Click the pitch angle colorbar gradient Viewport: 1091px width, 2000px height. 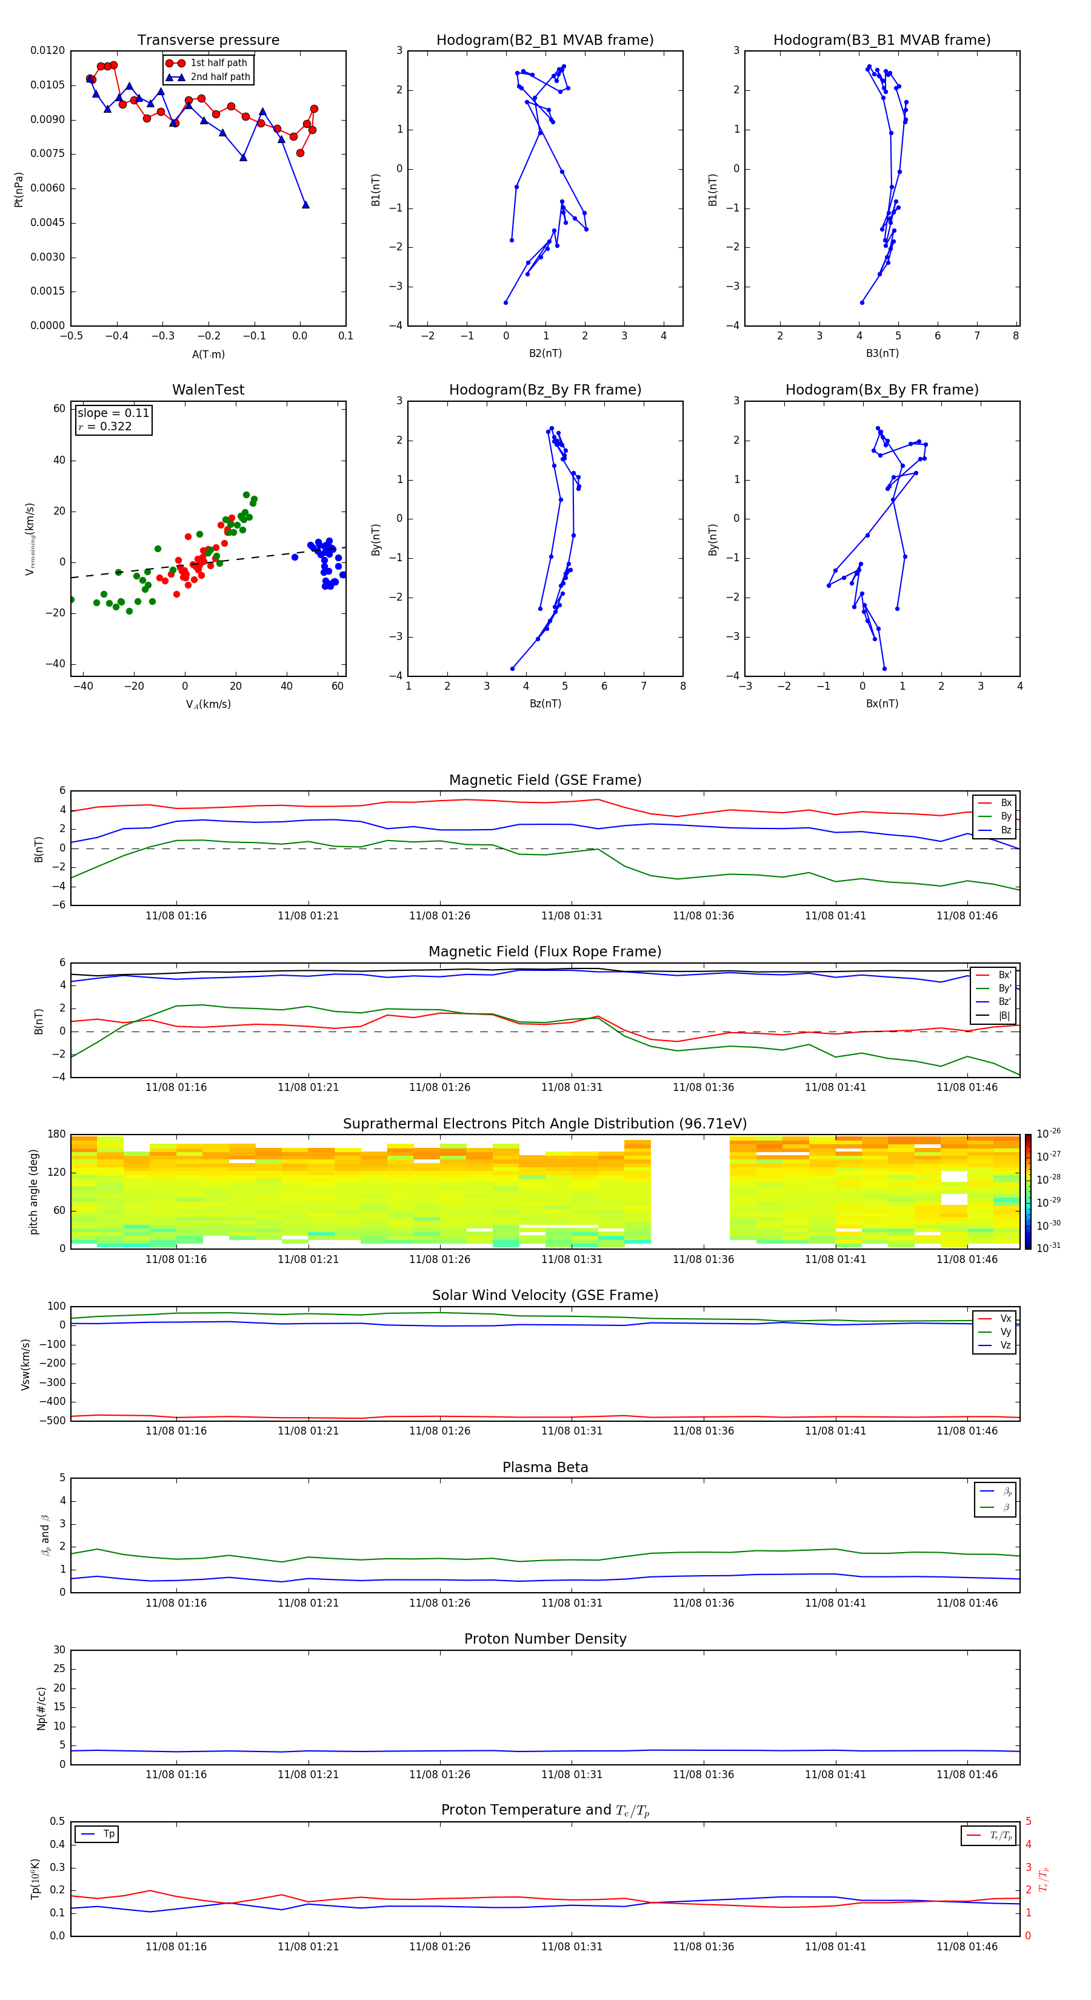[x=1028, y=1192]
